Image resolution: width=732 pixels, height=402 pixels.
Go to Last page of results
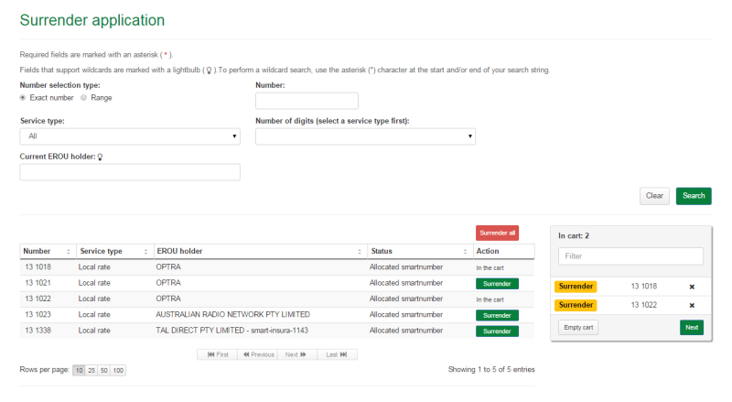pyautogui.click(x=337, y=354)
